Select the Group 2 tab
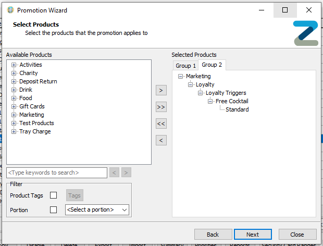Viewport: 323px width, 246px height. [212, 65]
